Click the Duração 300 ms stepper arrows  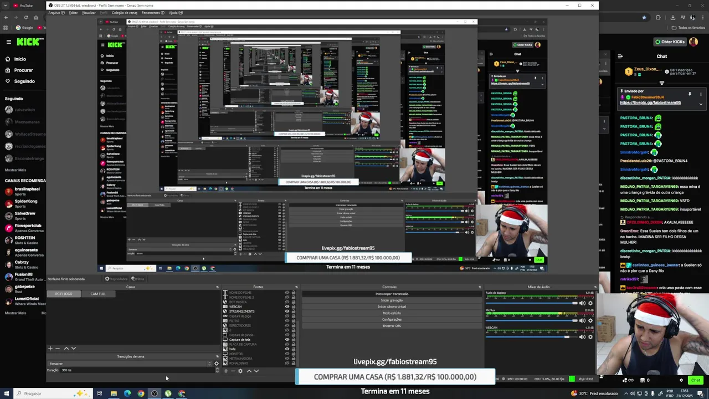point(217,370)
